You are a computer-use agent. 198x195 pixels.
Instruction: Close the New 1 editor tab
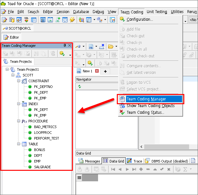click(97, 71)
